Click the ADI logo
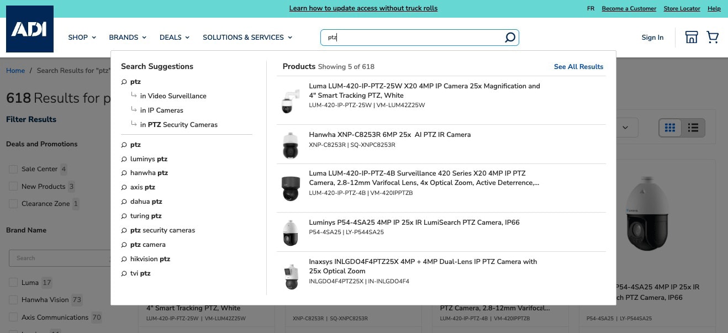The width and height of the screenshot is (728, 333). [30, 29]
